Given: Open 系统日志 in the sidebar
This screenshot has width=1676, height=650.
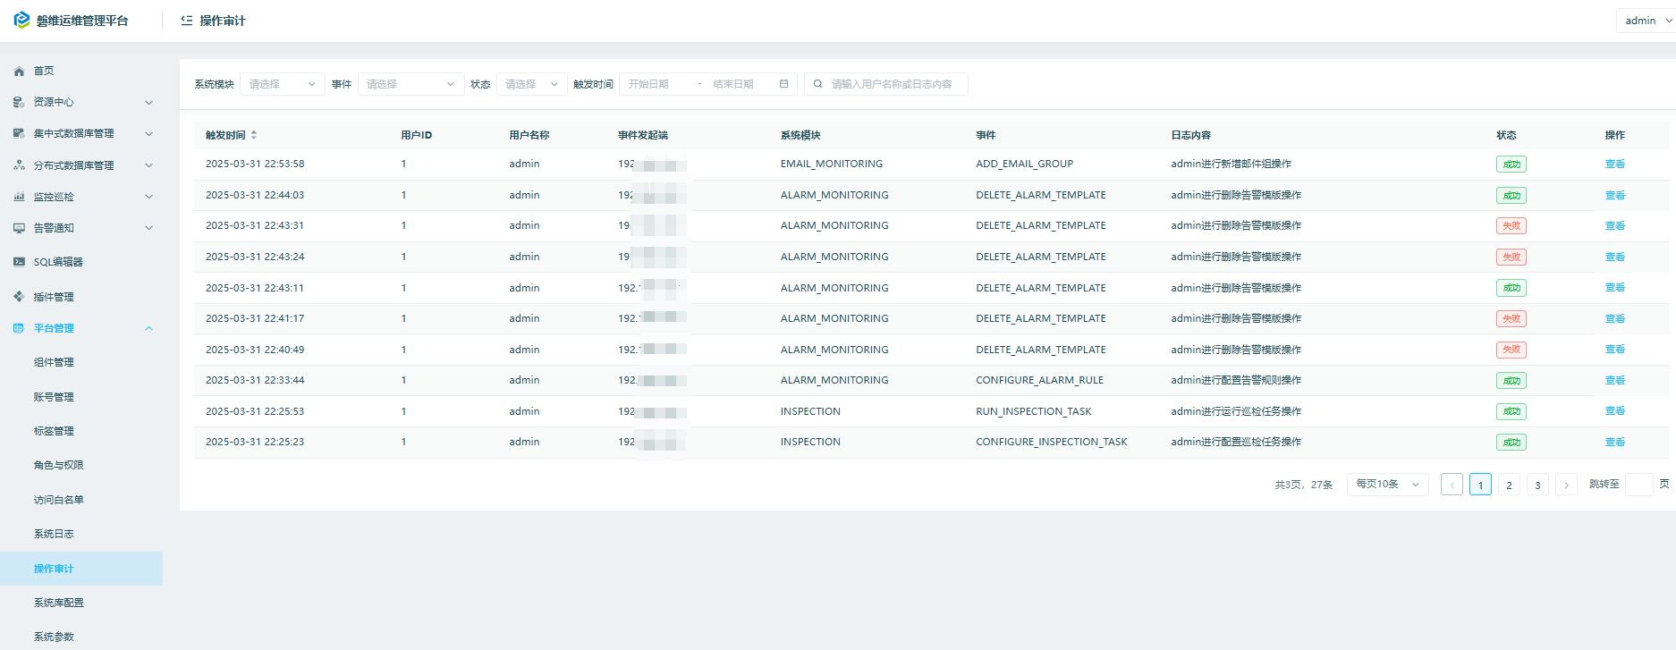Looking at the screenshot, I should click(54, 534).
